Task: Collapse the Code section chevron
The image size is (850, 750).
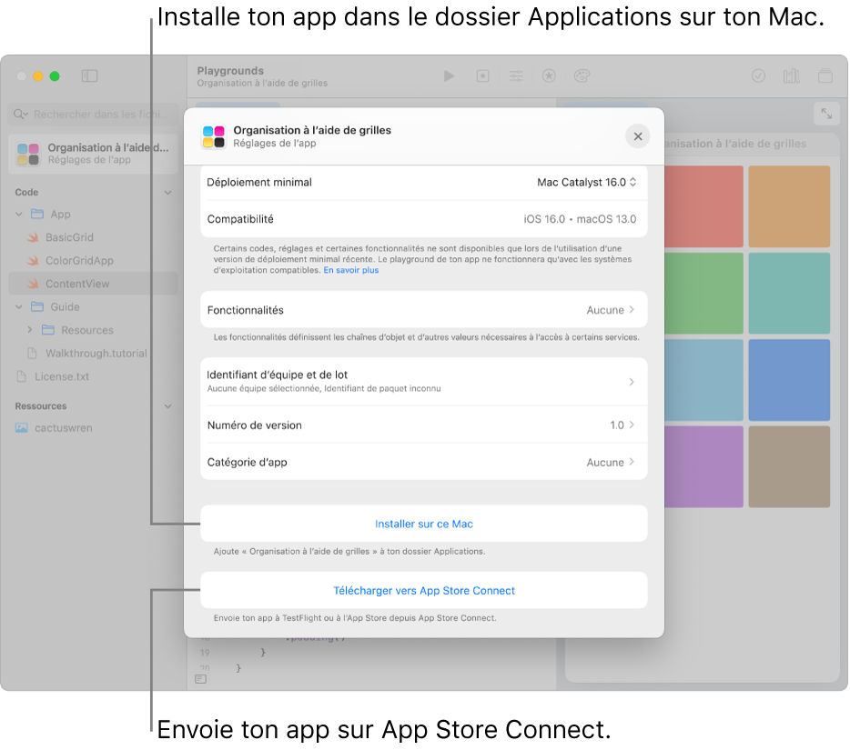Action: coord(167,193)
